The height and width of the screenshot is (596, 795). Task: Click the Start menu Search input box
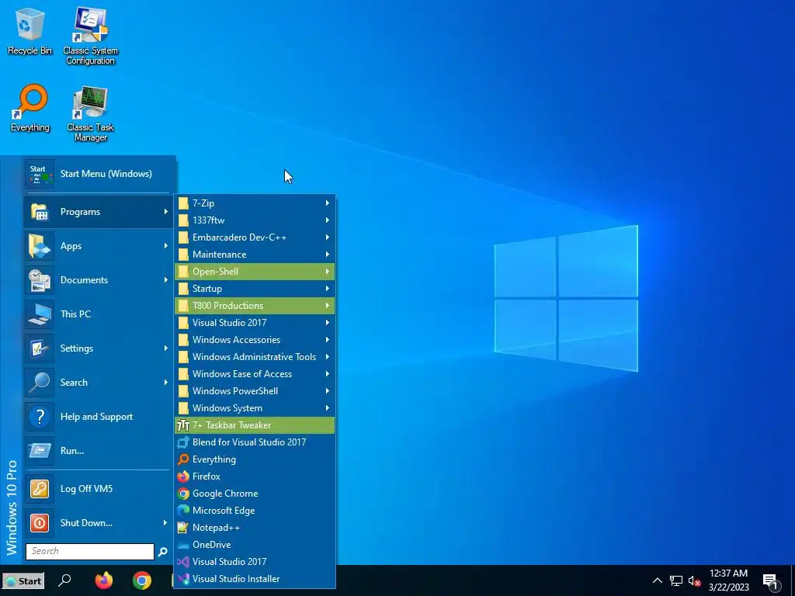(90, 552)
